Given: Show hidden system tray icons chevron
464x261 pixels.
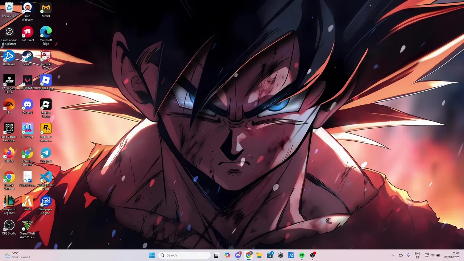Looking at the screenshot, I should pyautogui.click(x=393, y=255).
